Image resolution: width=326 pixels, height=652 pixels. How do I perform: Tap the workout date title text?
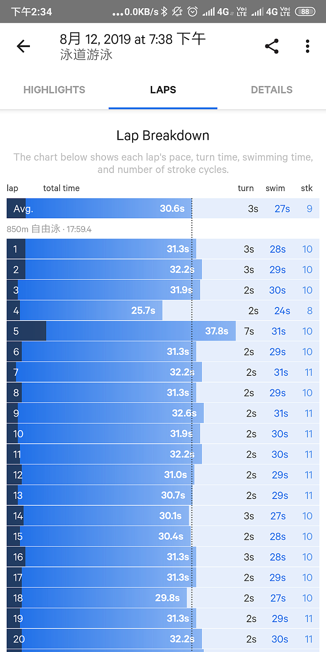pos(133,39)
